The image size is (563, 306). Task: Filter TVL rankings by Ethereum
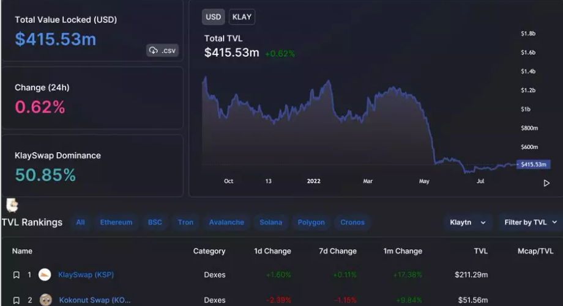[116, 222]
